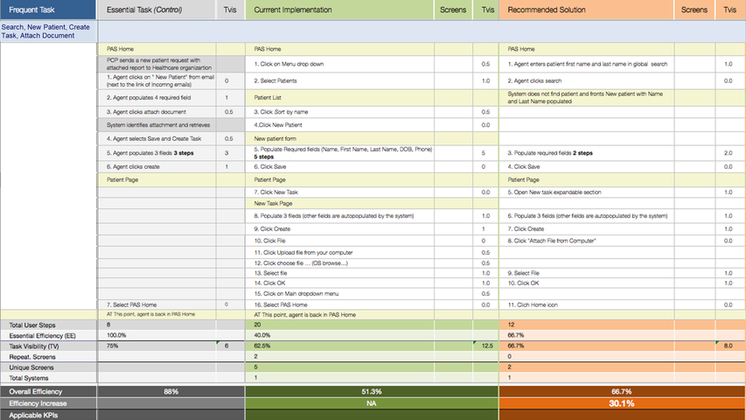
Task: Click '9. Click Create' cell
Action: click(339, 228)
